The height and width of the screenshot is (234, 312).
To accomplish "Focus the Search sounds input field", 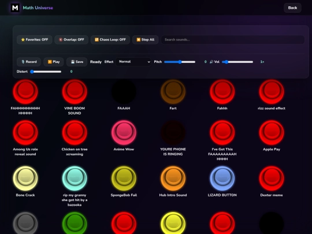I will pyautogui.click(x=233, y=40).
